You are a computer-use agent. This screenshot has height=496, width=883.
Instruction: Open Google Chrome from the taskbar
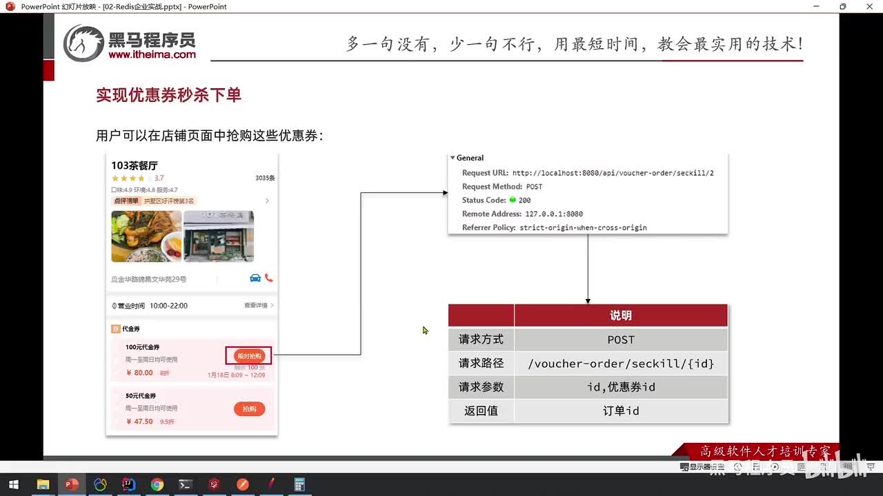(x=157, y=485)
